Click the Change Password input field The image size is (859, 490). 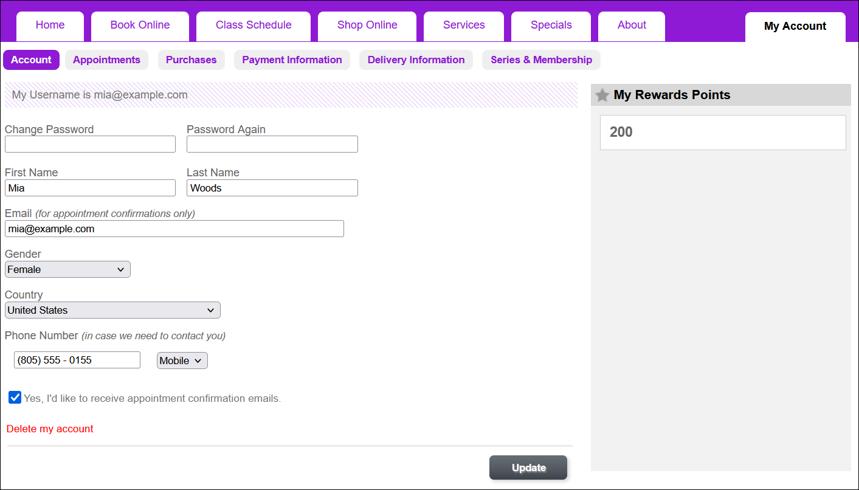[90, 144]
